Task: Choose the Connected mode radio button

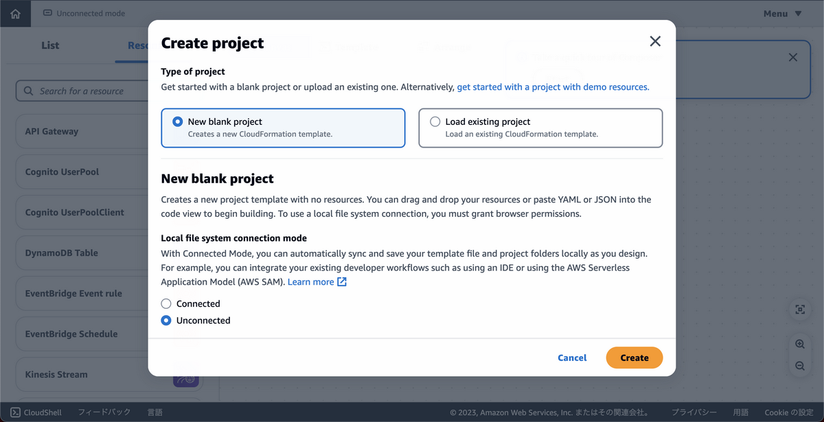Action: (x=166, y=303)
